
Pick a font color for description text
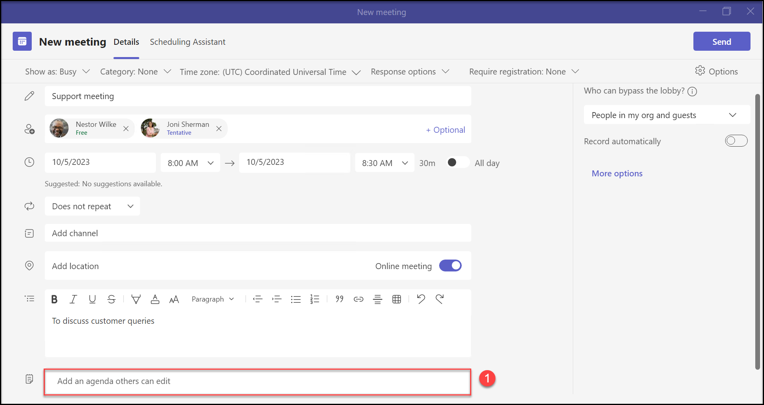pos(155,299)
